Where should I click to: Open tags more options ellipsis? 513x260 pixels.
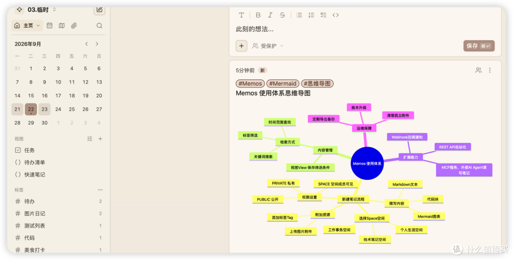point(100,190)
